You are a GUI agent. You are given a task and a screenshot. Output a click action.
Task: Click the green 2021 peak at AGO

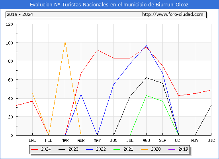point(146,95)
